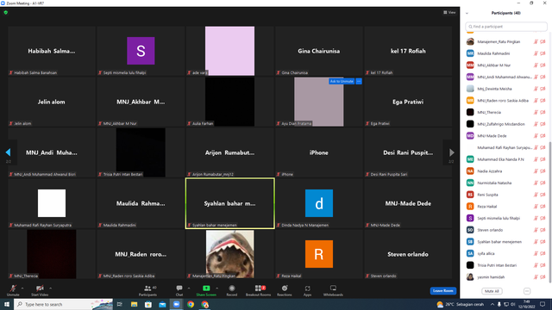Start Video with the camera toggle
The height and width of the screenshot is (310, 552).
tap(40, 290)
